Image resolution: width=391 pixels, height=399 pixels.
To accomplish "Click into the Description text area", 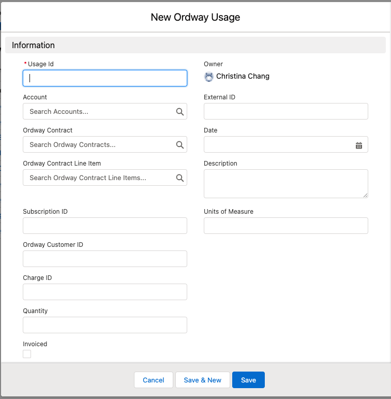I will coord(285,184).
